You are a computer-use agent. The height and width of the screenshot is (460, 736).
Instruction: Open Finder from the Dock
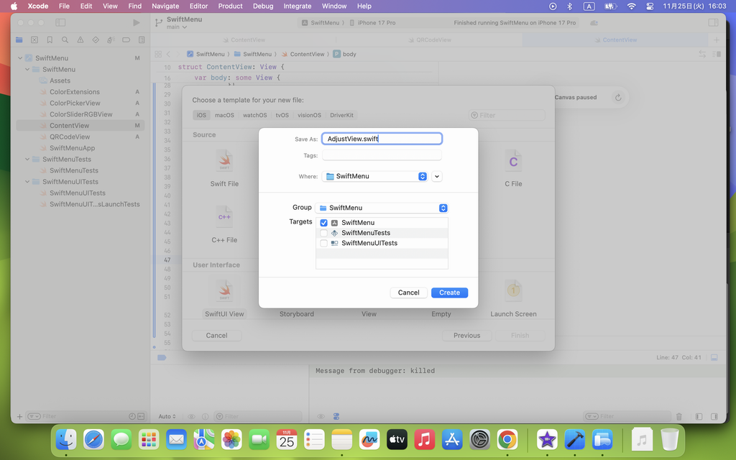67,439
